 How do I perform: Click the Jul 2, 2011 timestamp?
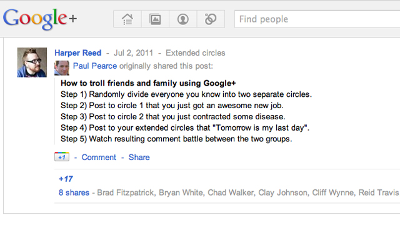(133, 52)
